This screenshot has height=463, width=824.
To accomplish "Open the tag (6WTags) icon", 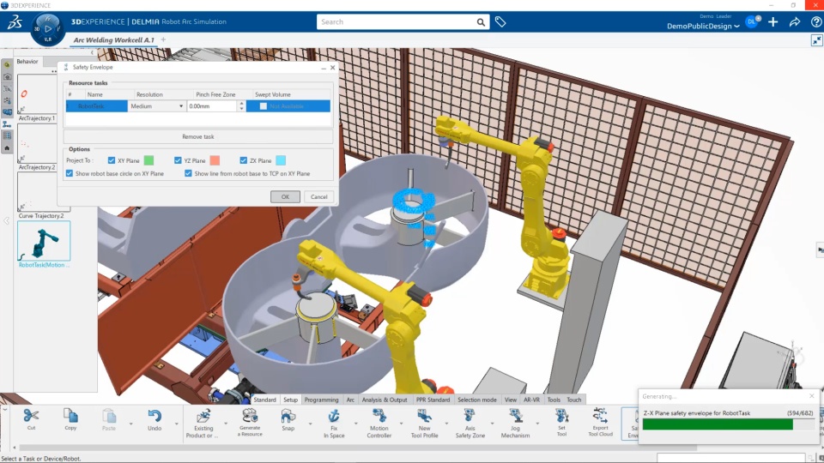I will point(500,21).
